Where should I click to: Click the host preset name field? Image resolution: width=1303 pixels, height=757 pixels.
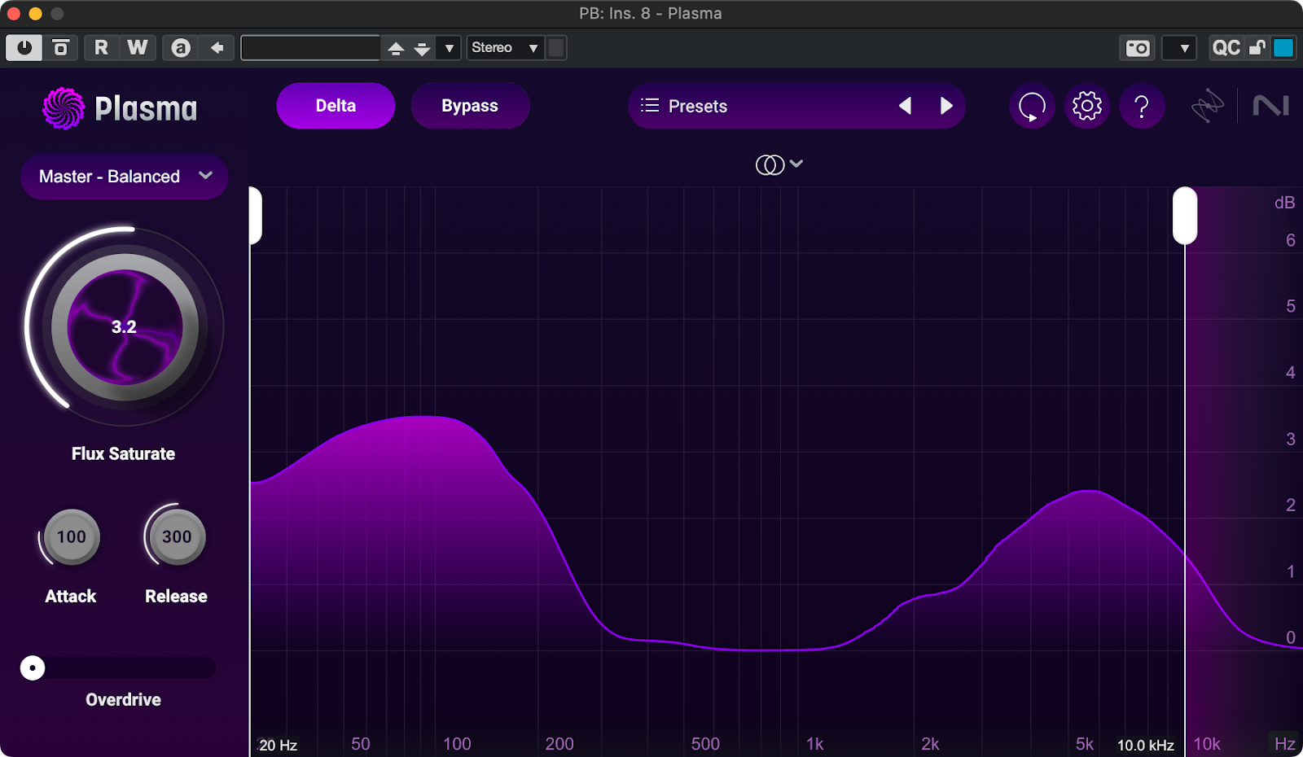point(310,48)
